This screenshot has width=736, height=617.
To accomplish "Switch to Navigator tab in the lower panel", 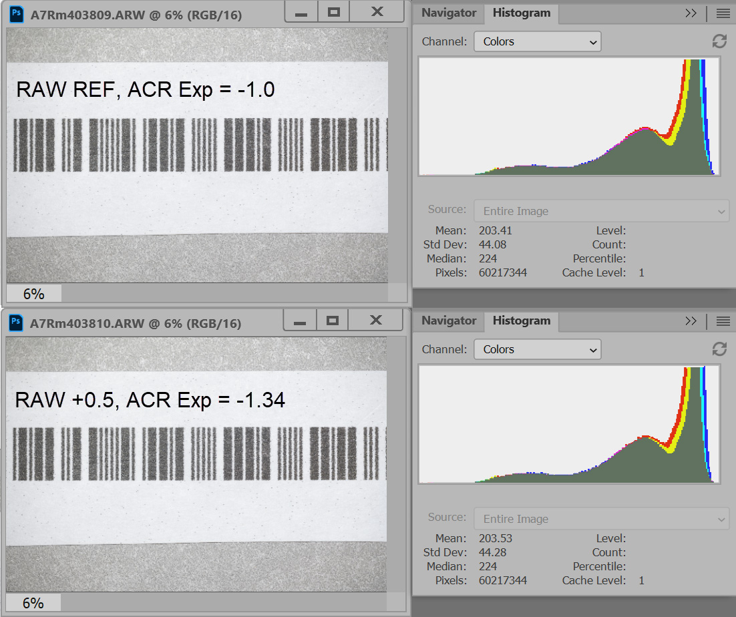I will coord(449,321).
